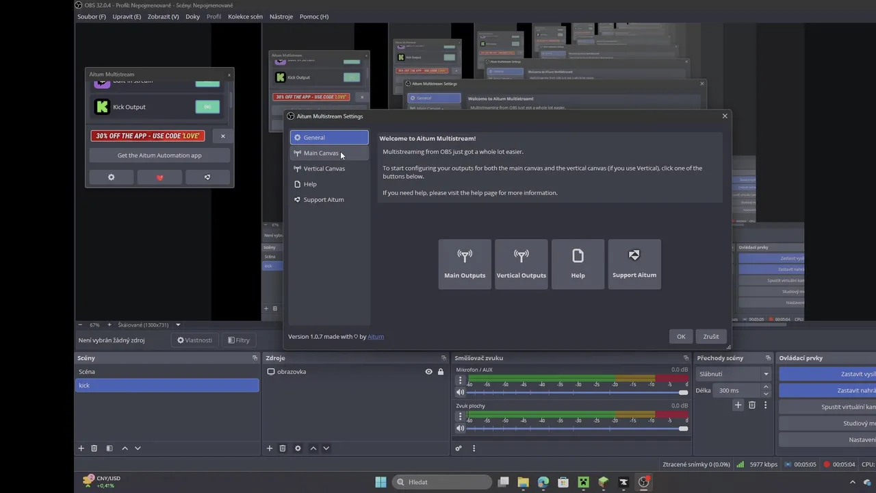This screenshot has height=493, width=876.
Task: Open the 30% OFF THE APP promo banner
Action: [148, 136]
